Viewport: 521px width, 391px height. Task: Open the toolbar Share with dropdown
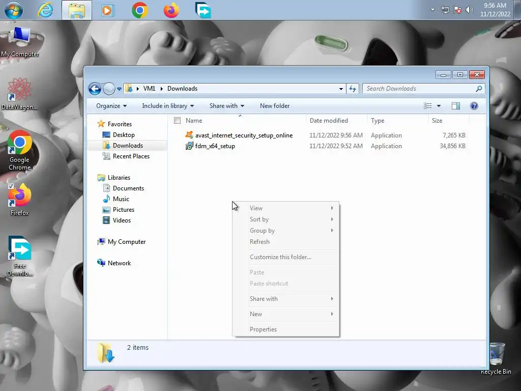[x=226, y=106]
